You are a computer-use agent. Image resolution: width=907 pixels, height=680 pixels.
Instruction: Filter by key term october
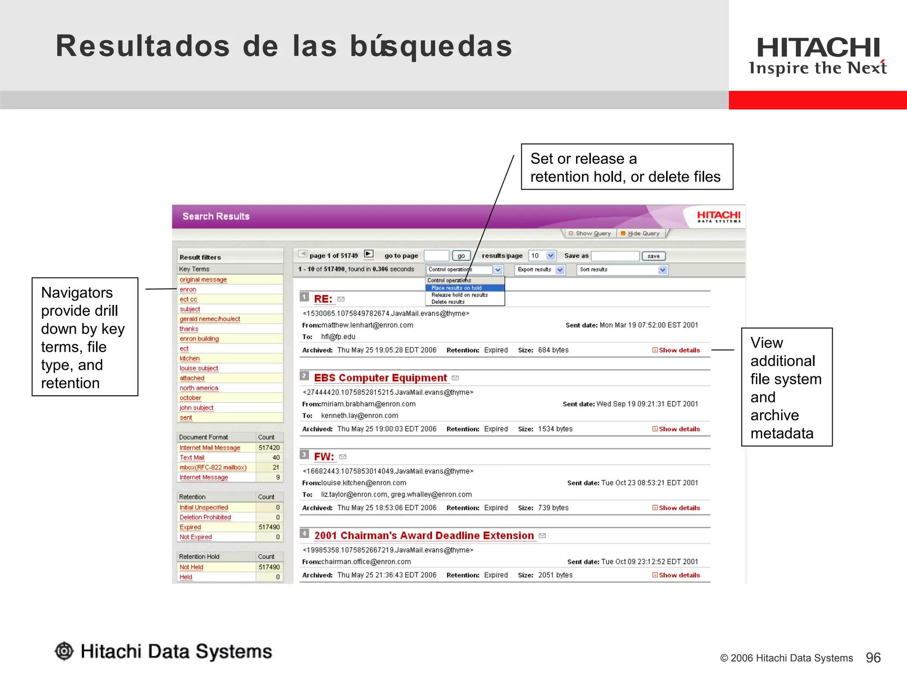pyautogui.click(x=190, y=398)
